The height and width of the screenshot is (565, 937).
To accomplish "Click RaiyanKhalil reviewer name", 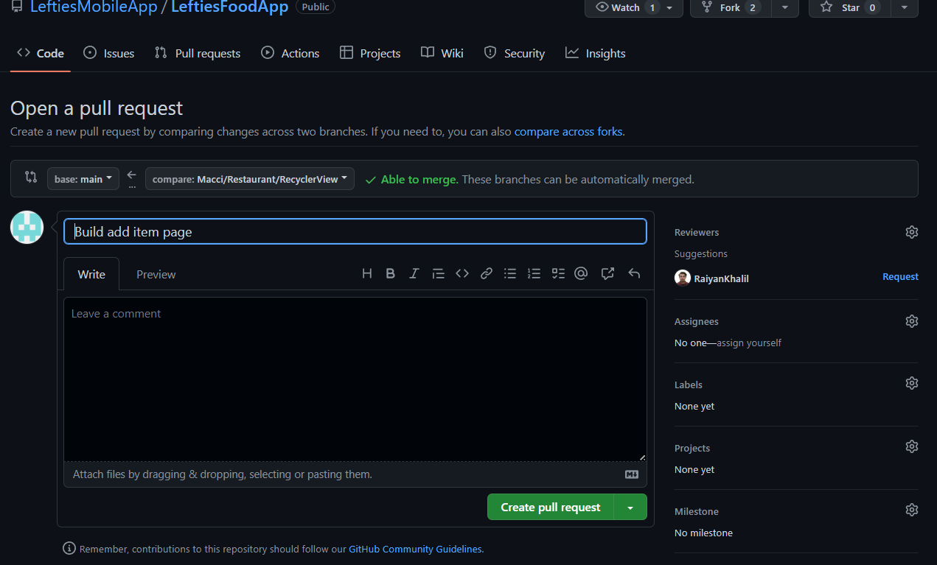I will 721,278.
